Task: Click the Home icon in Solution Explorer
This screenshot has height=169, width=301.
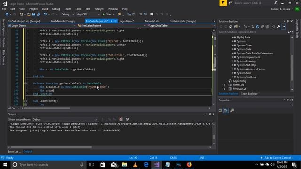Action: click(230, 27)
